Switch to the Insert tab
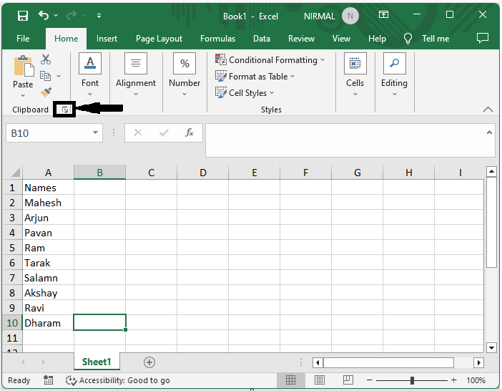Viewport: 502px width, 391px height. click(107, 39)
